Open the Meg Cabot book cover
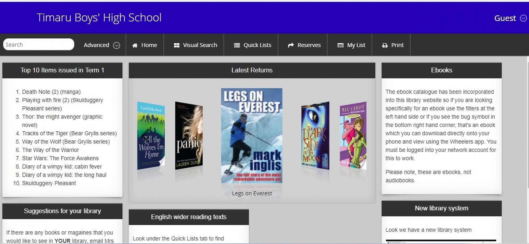 353,135
